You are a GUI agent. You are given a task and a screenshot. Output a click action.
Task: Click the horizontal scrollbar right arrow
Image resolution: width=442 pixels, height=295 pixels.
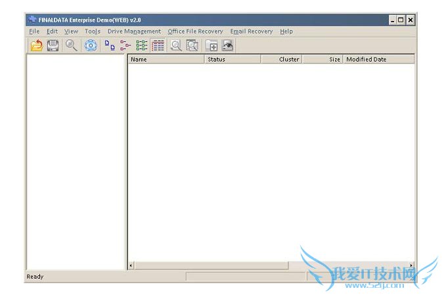click(411, 265)
